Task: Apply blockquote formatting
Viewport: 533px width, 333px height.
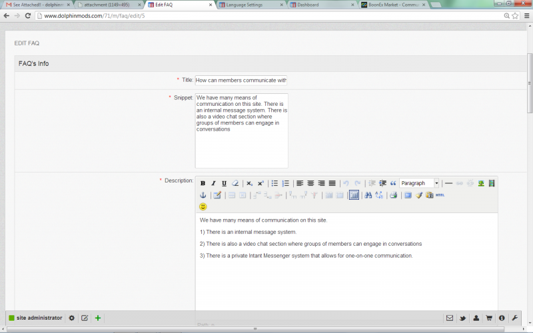Action: [x=393, y=183]
